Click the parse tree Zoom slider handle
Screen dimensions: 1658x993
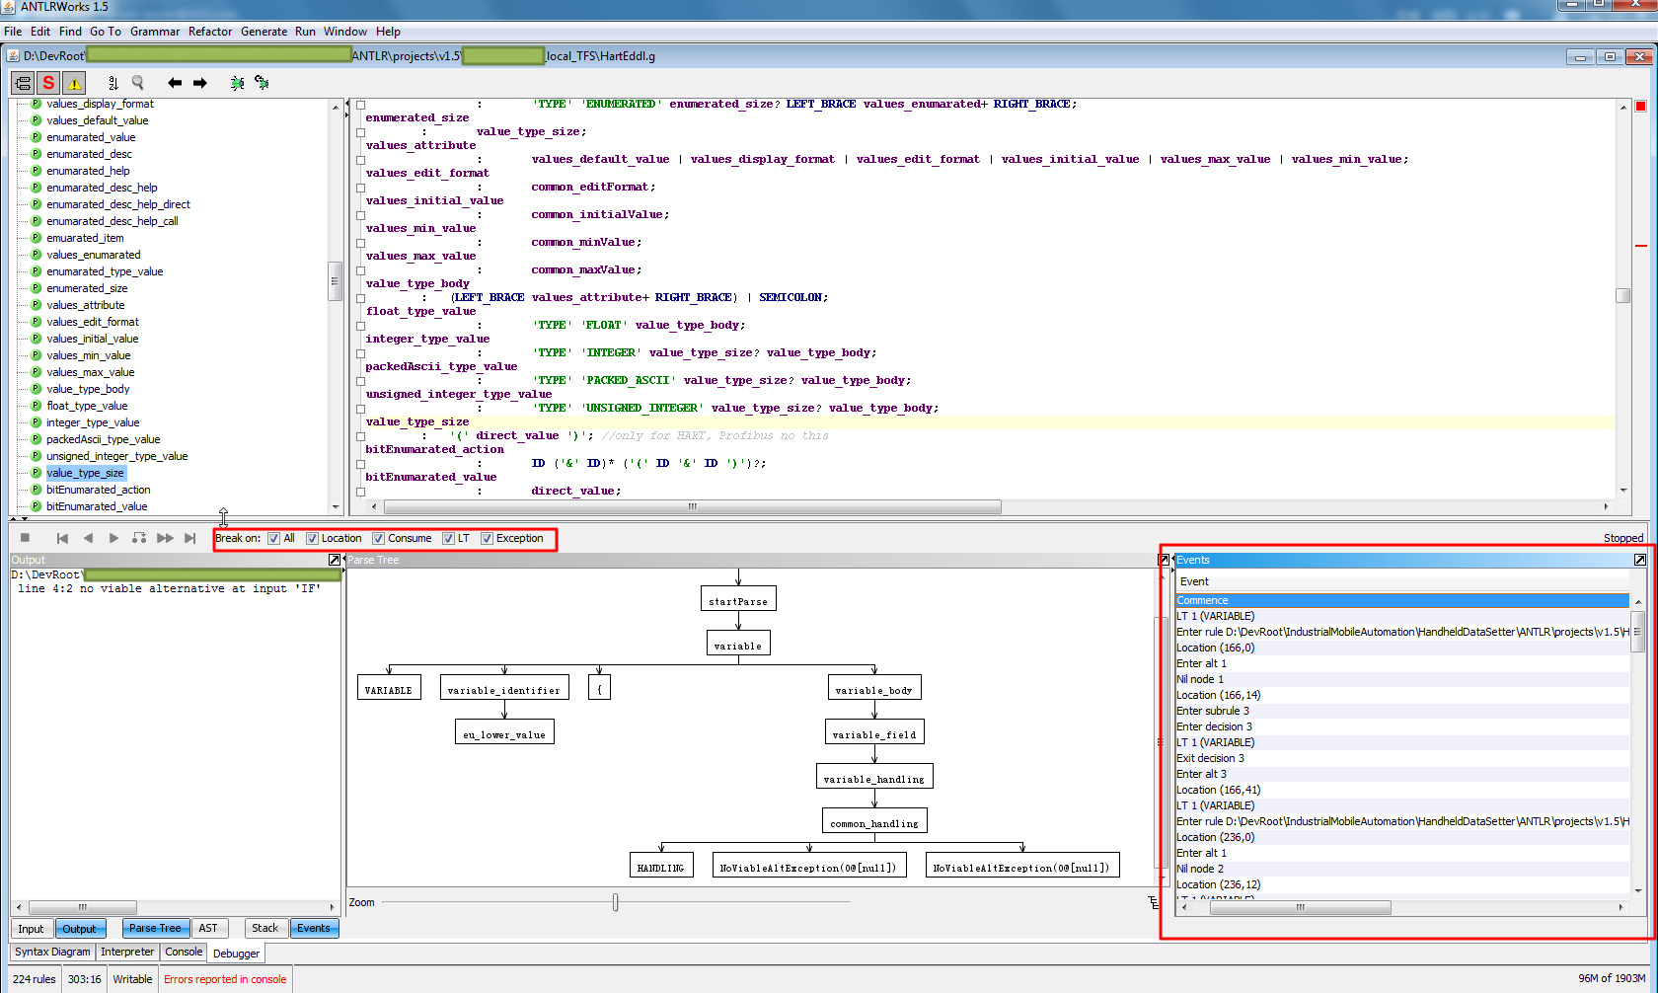(615, 902)
